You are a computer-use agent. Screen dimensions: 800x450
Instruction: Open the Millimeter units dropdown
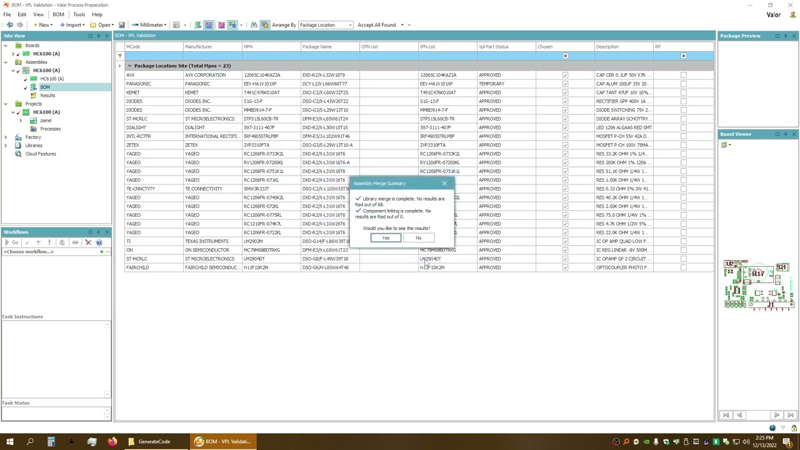tap(149, 25)
